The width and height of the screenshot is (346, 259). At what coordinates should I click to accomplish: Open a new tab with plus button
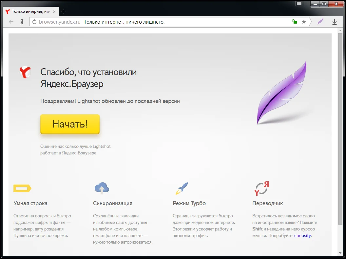pos(64,11)
